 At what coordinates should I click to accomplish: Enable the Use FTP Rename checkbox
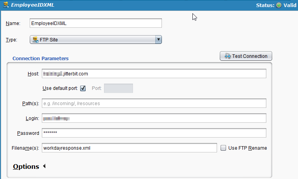click(223, 148)
